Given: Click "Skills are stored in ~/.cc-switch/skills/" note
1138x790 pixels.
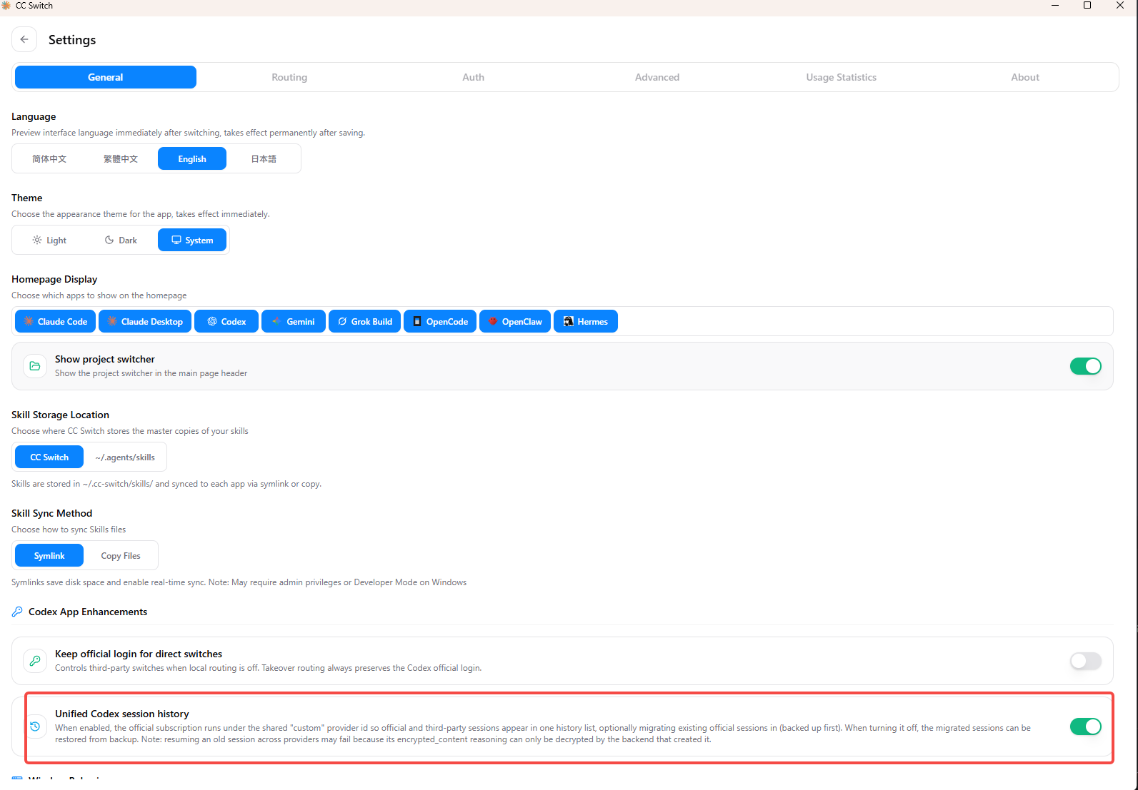Looking at the screenshot, I should (x=166, y=484).
